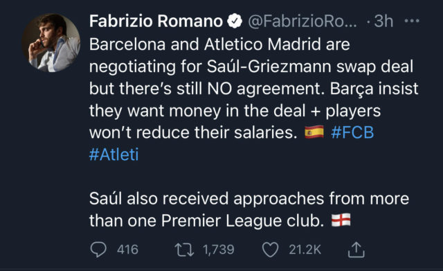Click the 416 replies count
Image resolution: width=443 pixels, height=271 pixels.
(127, 250)
